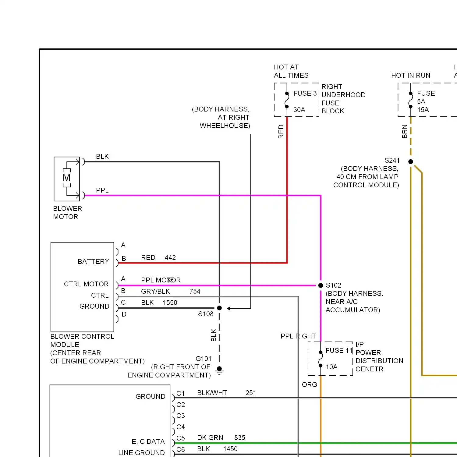Click BODY HARNESS AT RIGHT WHEELHOUSE note
Image resolution: width=457 pixels, height=457 pixels.
pos(221,118)
